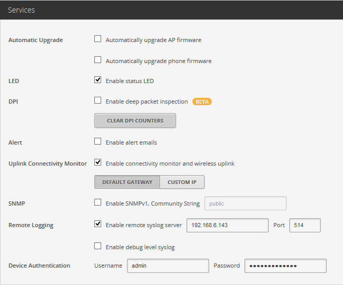Disable the status LED checkbox
This screenshot has height=285, width=343.
[x=97, y=80]
